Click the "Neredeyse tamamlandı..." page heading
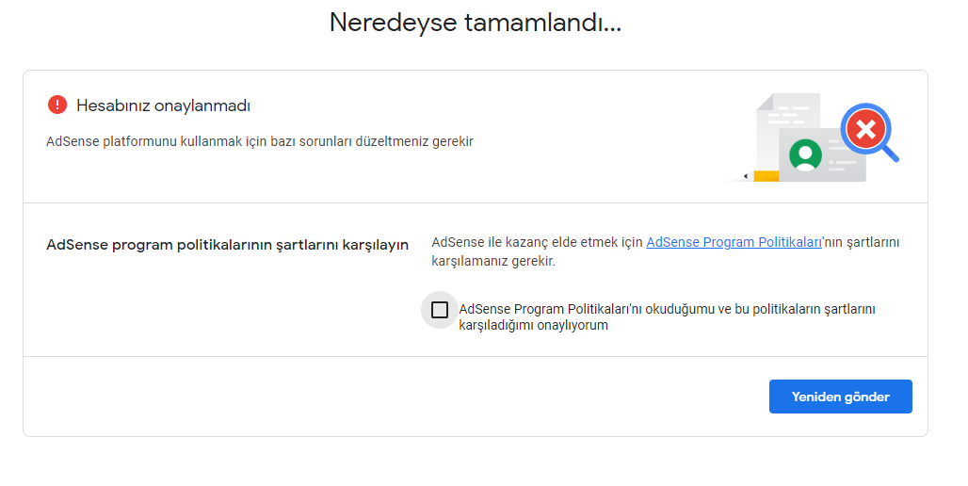The image size is (968, 486). pos(476,23)
